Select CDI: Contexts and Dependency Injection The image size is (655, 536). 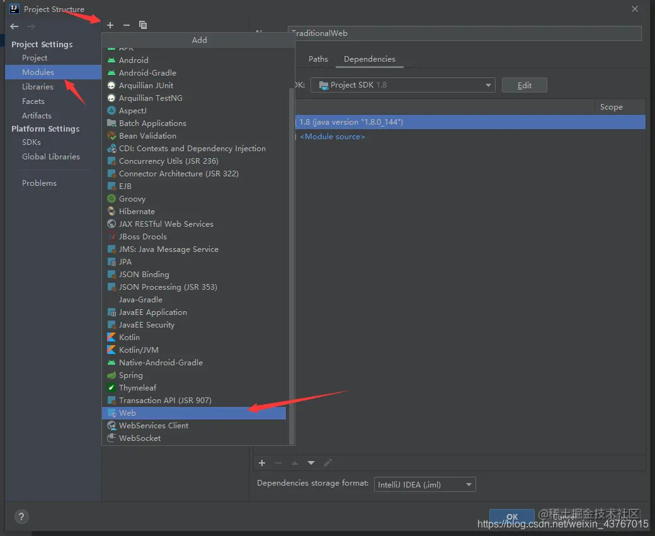tap(194, 148)
